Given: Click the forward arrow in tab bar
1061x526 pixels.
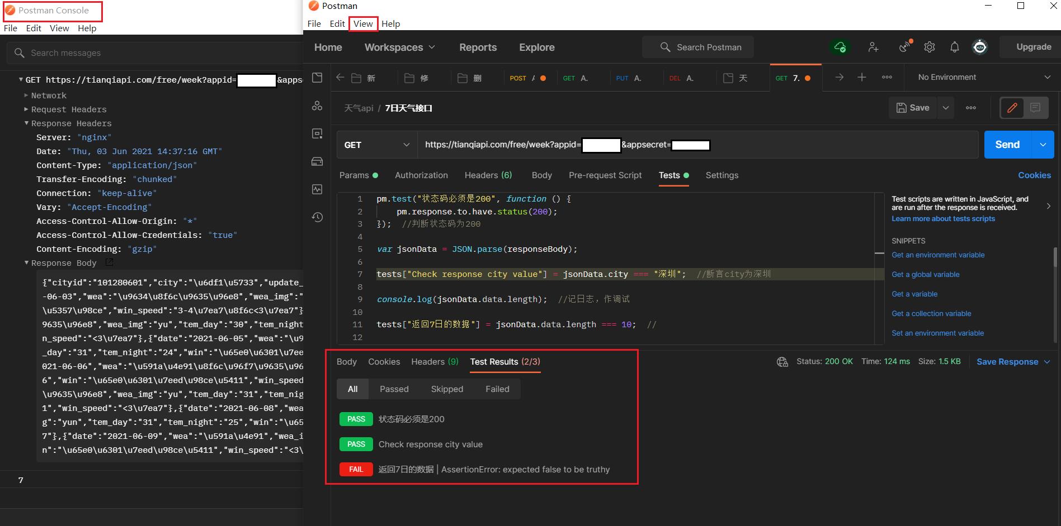Looking at the screenshot, I should click(x=840, y=77).
